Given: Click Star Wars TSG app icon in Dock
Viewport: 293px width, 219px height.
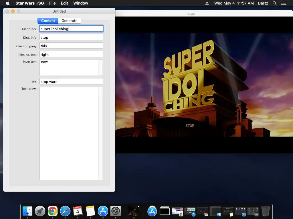Looking at the screenshot, I should click(134, 211).
